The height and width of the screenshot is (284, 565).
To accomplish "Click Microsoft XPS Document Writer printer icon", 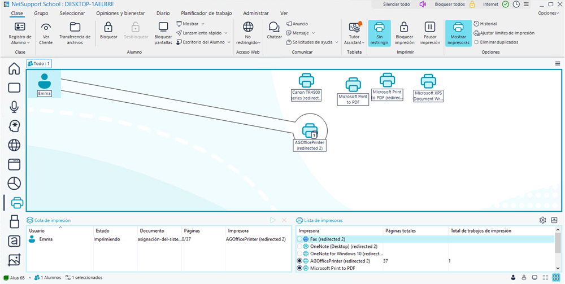I will pyautogui.click(x=428, y=81).
